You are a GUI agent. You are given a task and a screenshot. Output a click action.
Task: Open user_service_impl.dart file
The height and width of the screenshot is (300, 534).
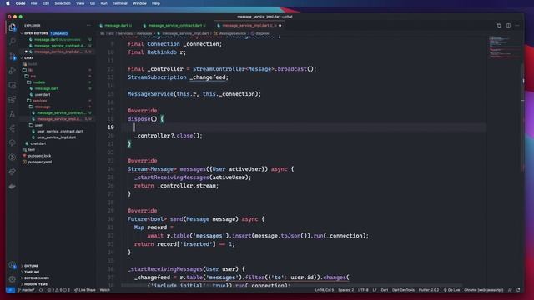point(56,137)
